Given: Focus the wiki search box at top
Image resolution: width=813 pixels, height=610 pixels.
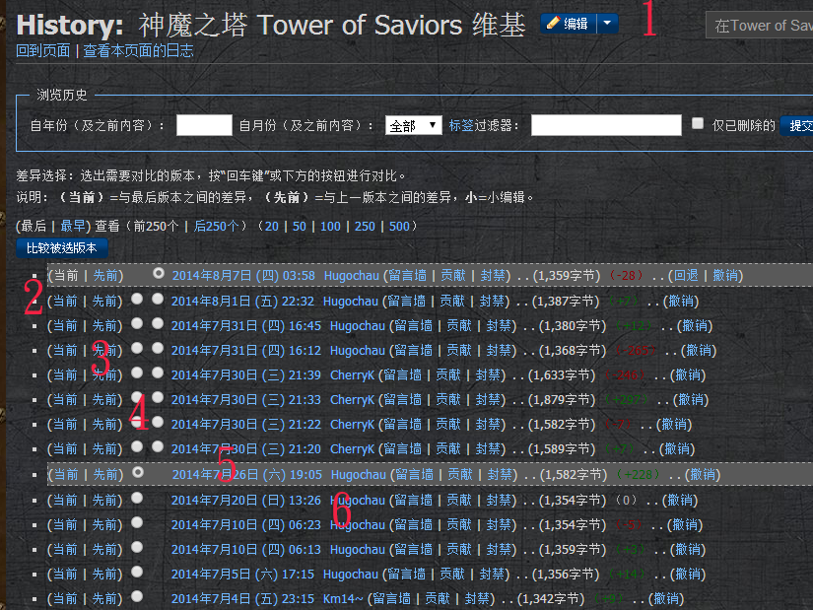Looking at the screenshot, I should (759, 25).
